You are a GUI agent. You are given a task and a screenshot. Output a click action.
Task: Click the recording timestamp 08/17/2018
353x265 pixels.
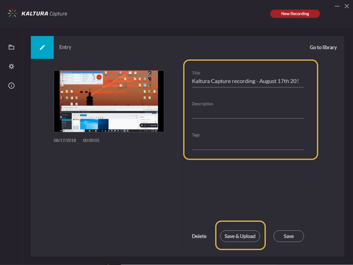(x=65, y=140)
